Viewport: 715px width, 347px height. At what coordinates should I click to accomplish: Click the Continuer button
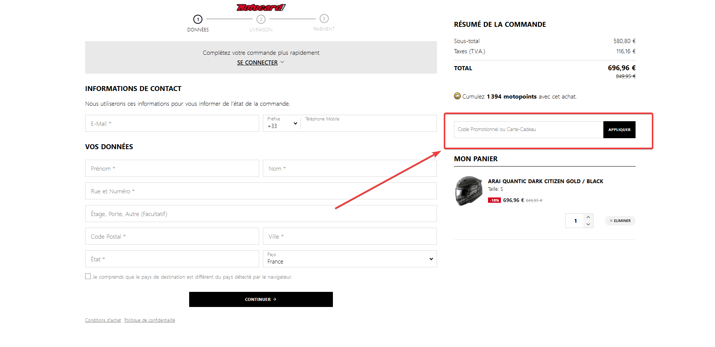(x=261, y=299)
